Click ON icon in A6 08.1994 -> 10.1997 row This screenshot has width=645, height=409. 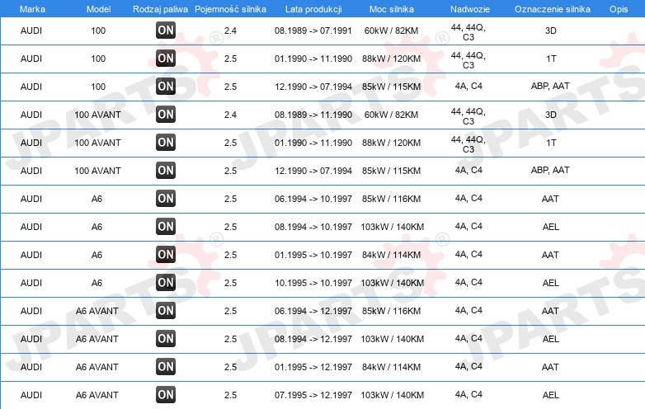(166, 227)
